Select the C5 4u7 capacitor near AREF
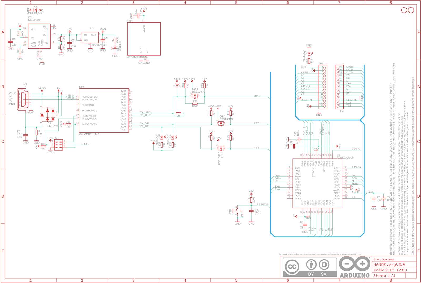The image size is (421, 283). [x=374, y=199]
